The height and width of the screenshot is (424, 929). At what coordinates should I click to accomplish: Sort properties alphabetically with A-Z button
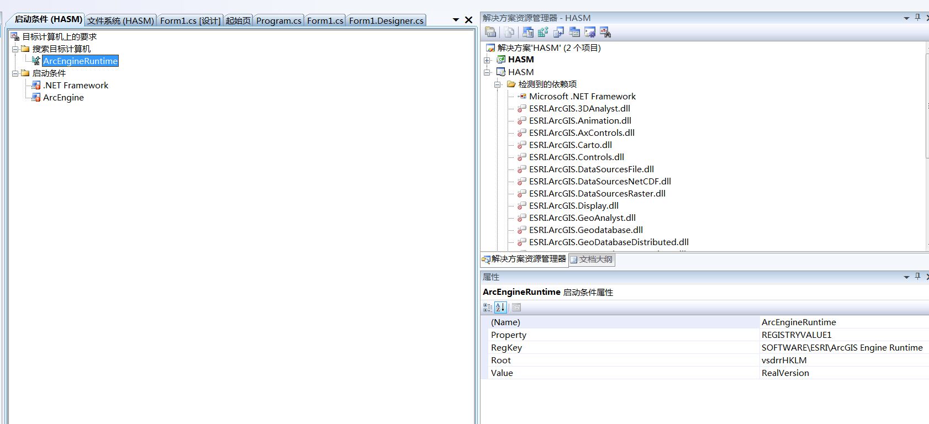[500, 308]
